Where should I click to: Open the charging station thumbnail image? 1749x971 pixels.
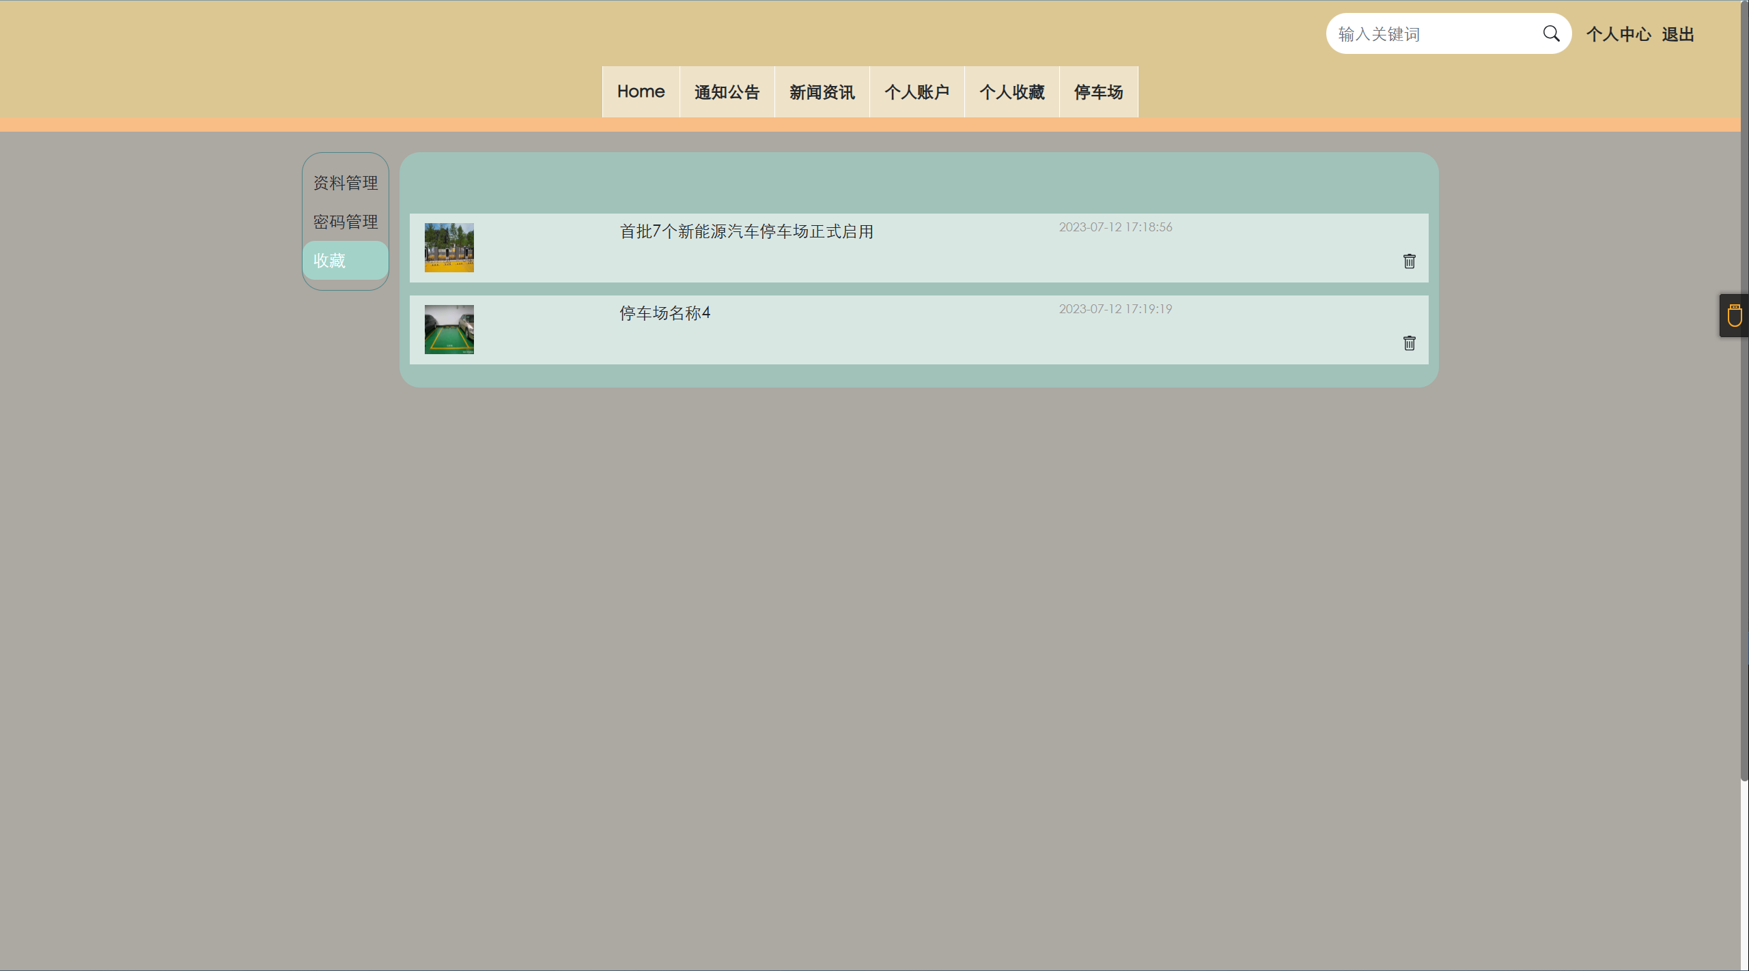pyautogui.click(x=449, y=248)
